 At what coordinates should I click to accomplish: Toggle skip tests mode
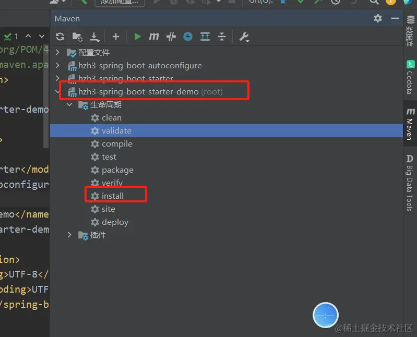(171, 37)
